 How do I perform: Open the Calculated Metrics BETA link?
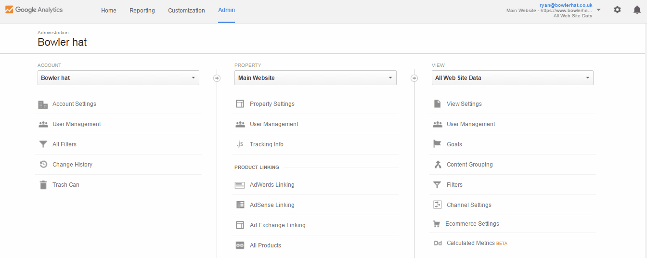pos(477,243)
